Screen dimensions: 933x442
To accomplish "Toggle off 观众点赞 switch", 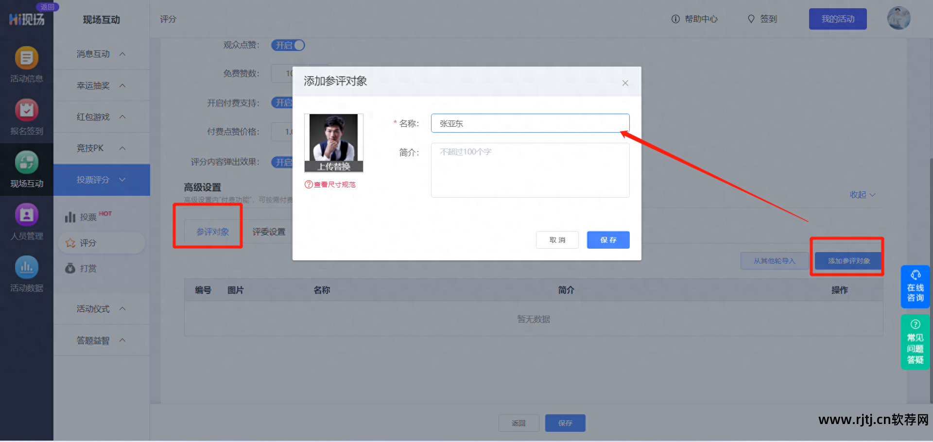I will pos(288,45).
